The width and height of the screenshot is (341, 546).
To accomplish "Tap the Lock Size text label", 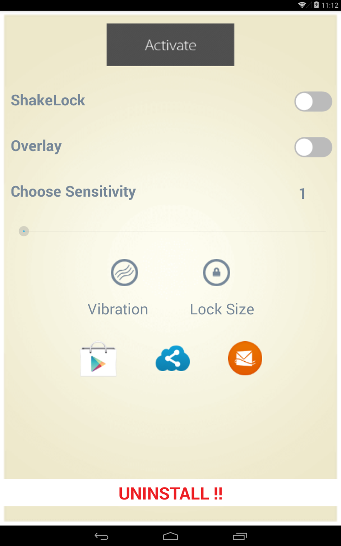I will point(222,309).
